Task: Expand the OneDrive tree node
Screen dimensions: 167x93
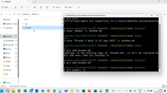Action: tap(1, 28)
